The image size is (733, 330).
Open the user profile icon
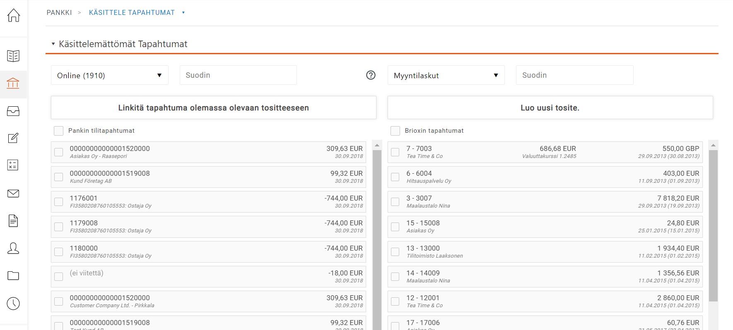[x=13, y=248]
